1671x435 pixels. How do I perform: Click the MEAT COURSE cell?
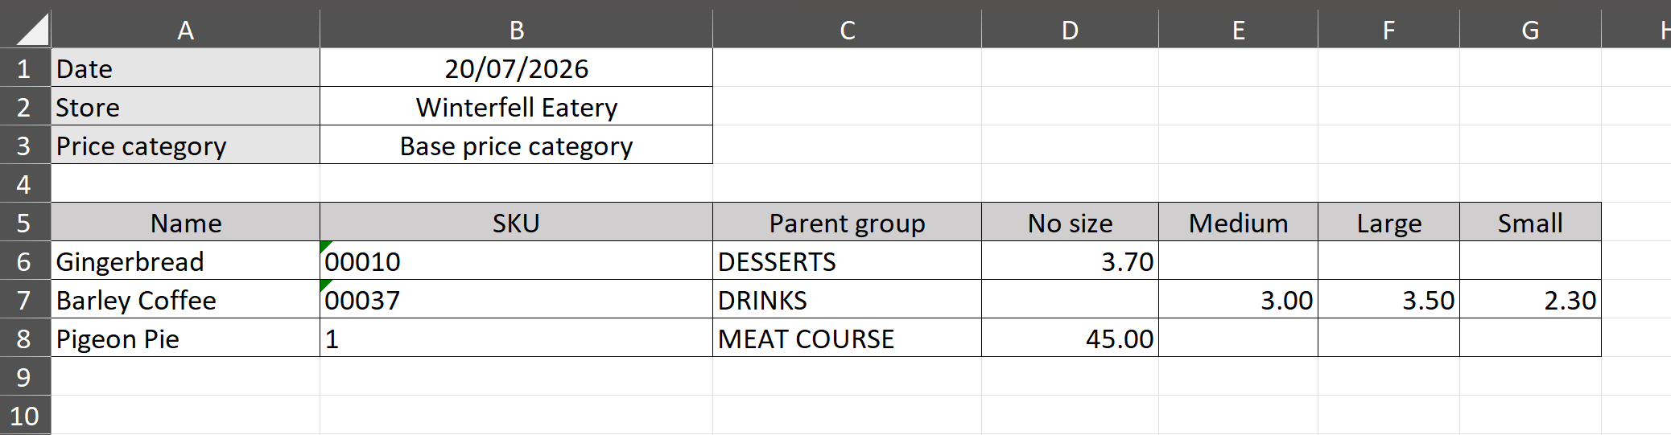847,338
